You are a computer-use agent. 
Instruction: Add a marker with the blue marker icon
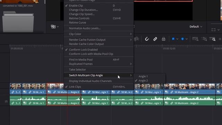click(182, 39)
